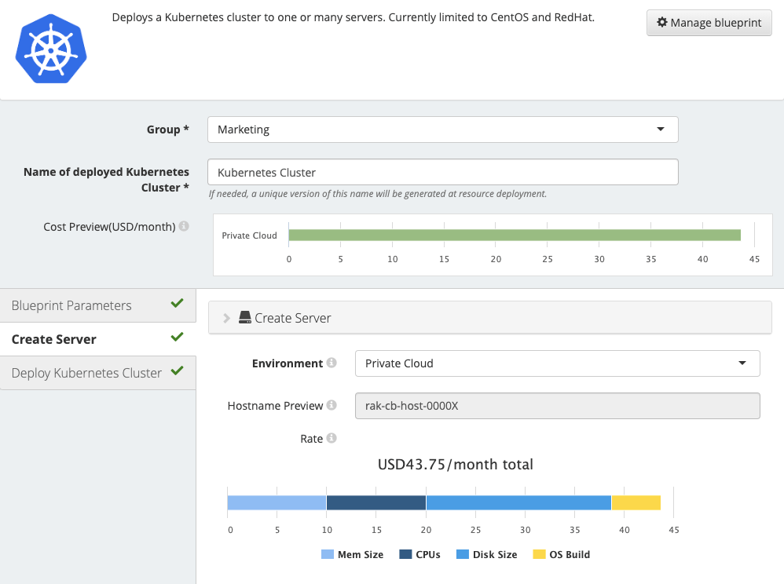Expand the Create Server section chevron

pyautogui.click(x=226, y=317)
